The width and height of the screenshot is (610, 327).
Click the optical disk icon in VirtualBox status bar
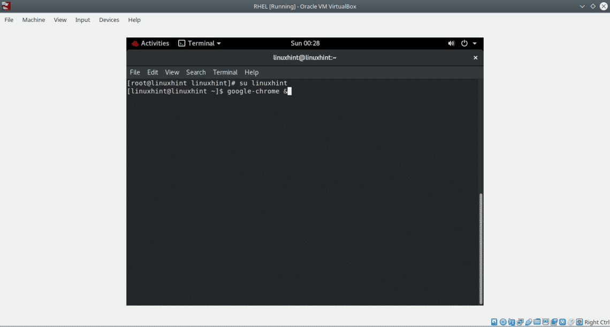(x=503, y=322)
